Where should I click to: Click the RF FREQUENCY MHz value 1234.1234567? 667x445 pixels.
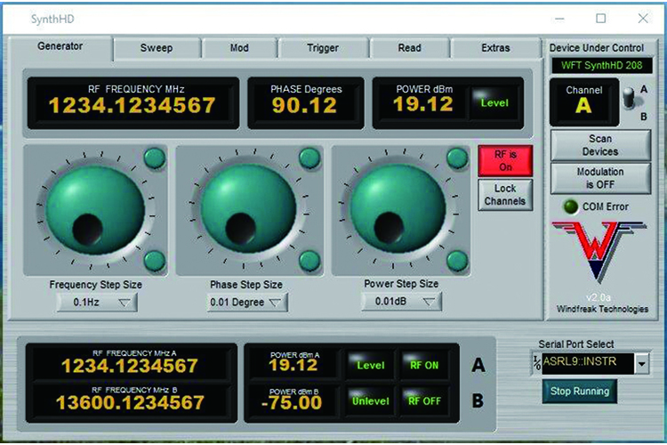click(133, 106)
